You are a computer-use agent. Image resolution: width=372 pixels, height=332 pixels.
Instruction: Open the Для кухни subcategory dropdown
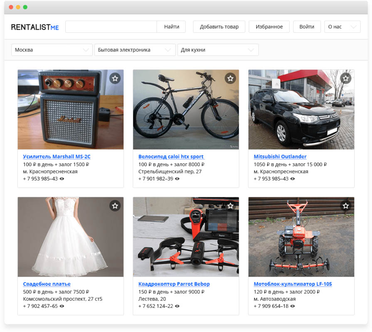pos(218,50)
